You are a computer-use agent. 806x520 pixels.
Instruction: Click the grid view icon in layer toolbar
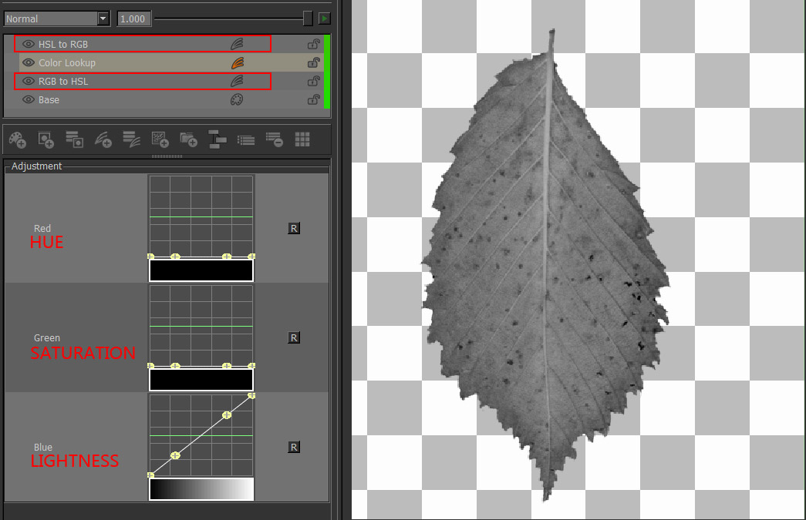302,139
